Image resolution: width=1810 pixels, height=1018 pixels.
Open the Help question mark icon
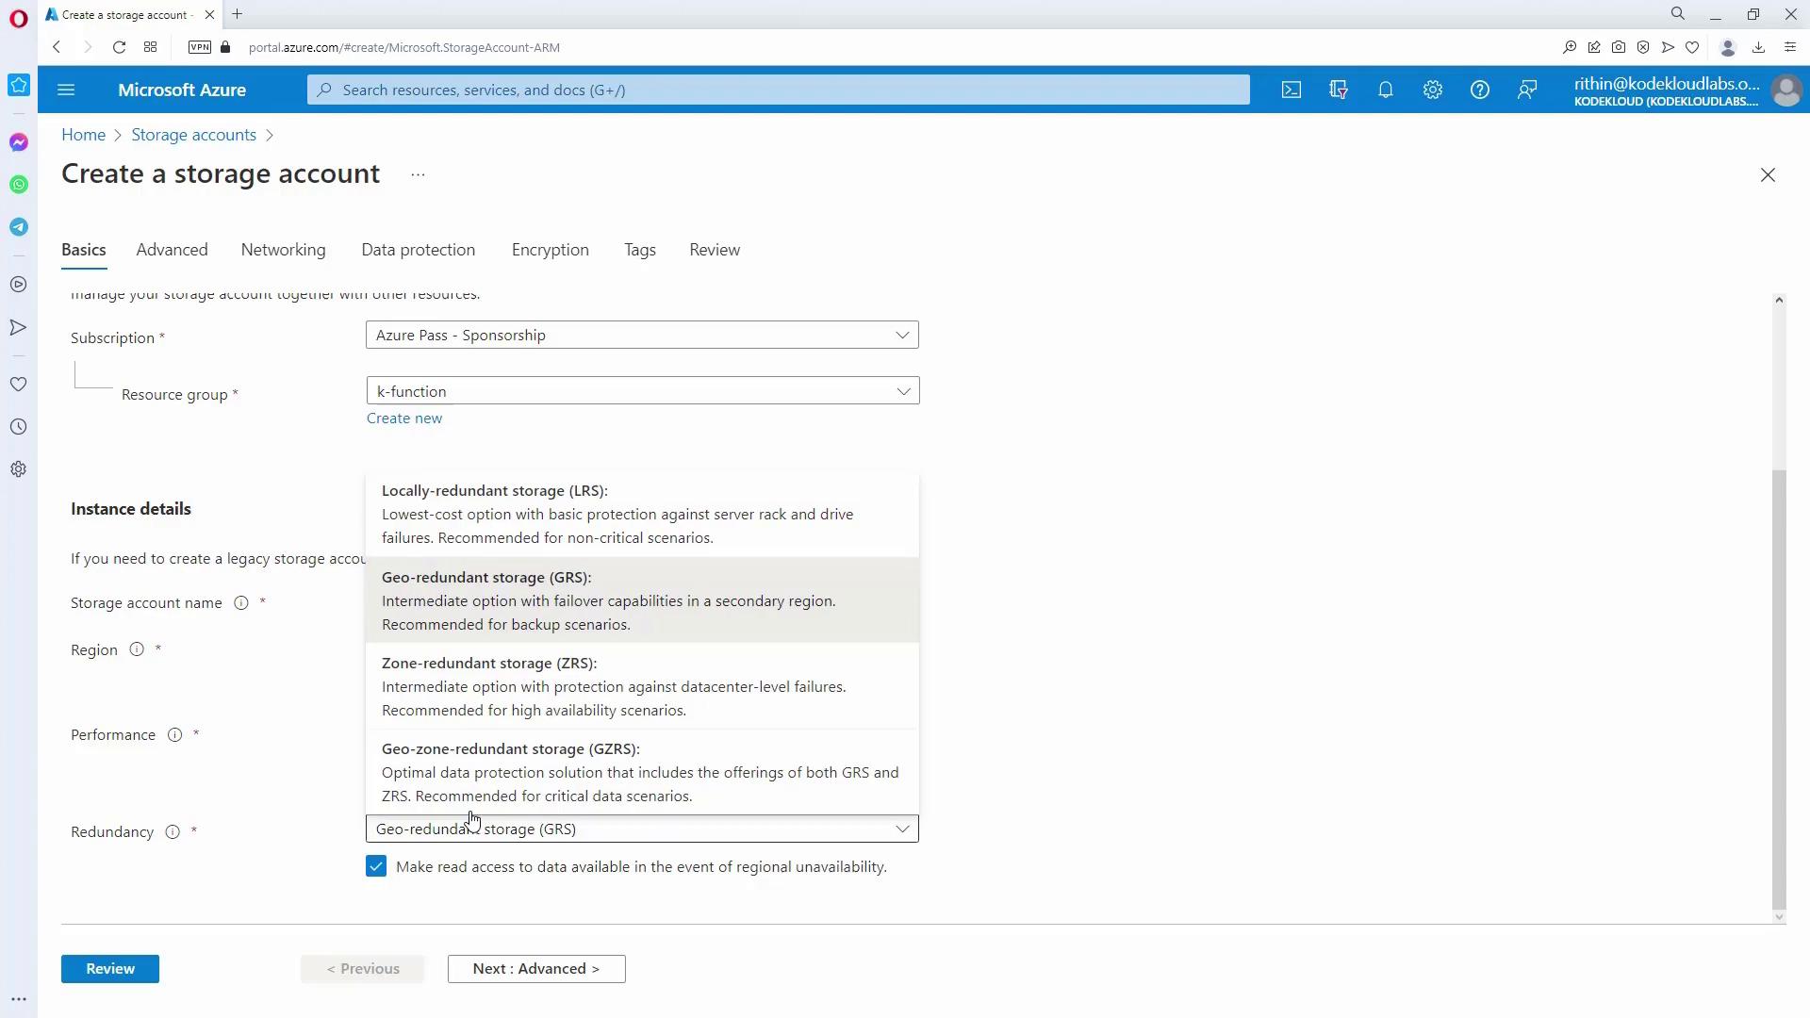pyautogui.click(x=1479, y=90)
